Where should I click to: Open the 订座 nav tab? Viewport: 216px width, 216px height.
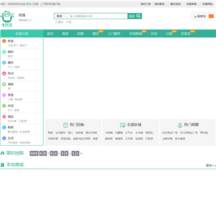coord(169,34)
